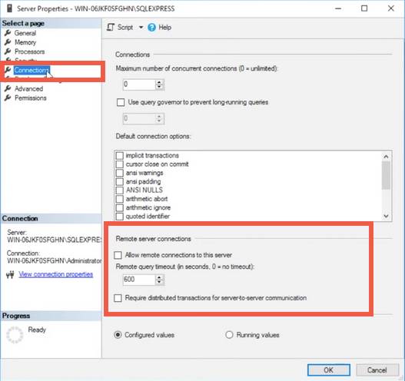The width and height of the screenshot is (405, 381).
Task: Click the options list scrollbar thumb
Action: coord(386,175)
